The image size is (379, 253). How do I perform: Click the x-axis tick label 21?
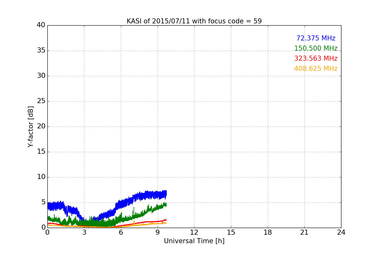304,232
